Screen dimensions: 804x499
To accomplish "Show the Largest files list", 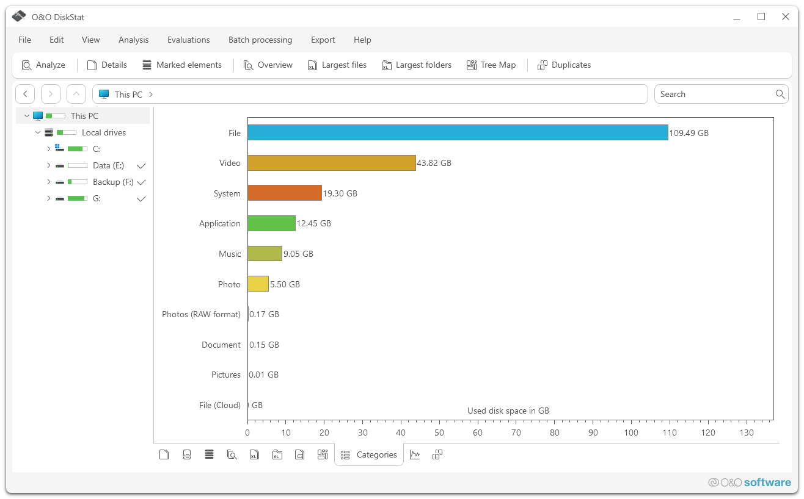I will [x=337, y=65].
